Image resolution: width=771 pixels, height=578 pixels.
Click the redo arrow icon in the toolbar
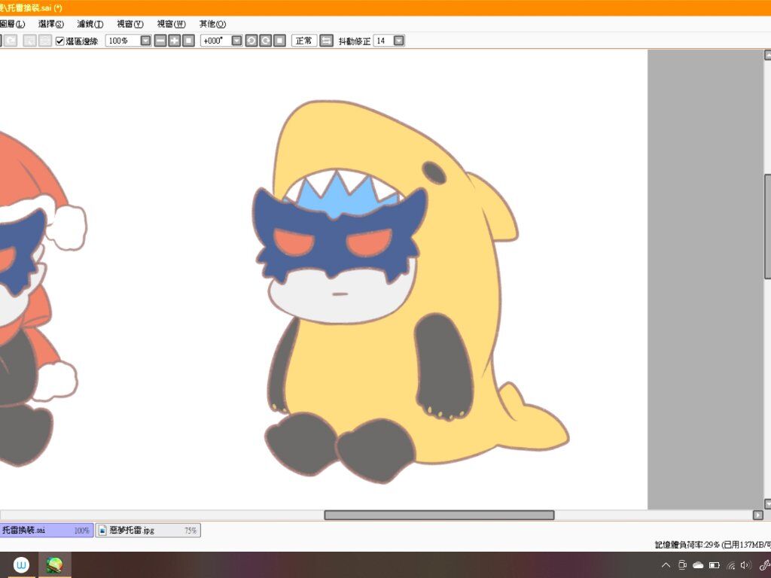(11, 41)
